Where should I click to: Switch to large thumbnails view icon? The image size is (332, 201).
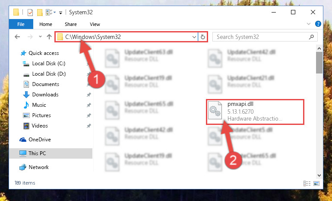pyautogui.click(x=316, y=183)
